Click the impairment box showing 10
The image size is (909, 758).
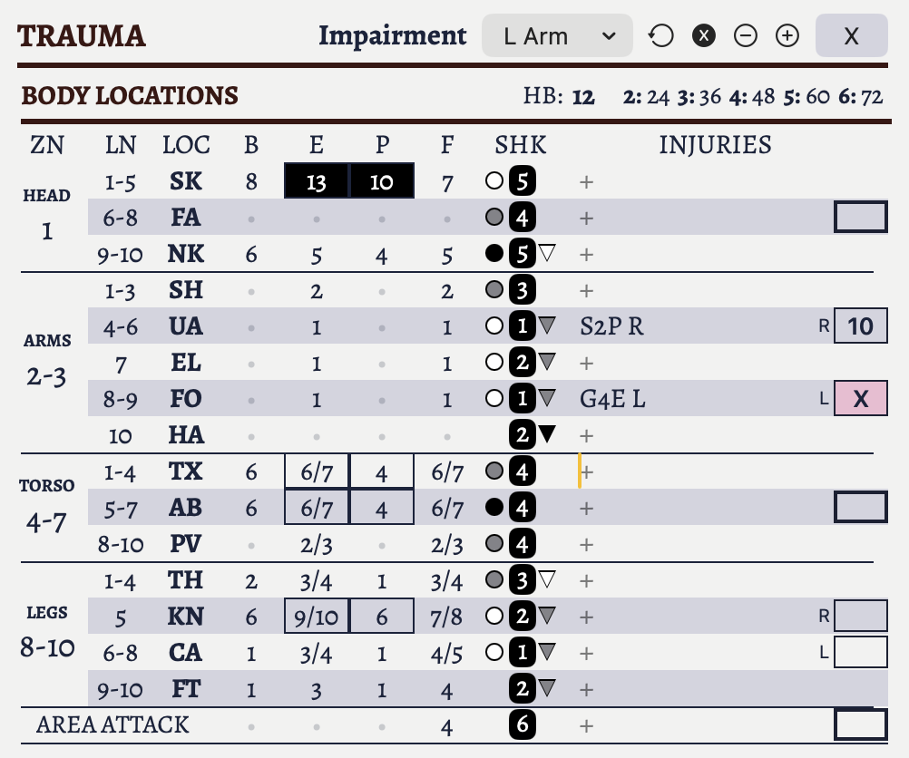click(860, 326)
